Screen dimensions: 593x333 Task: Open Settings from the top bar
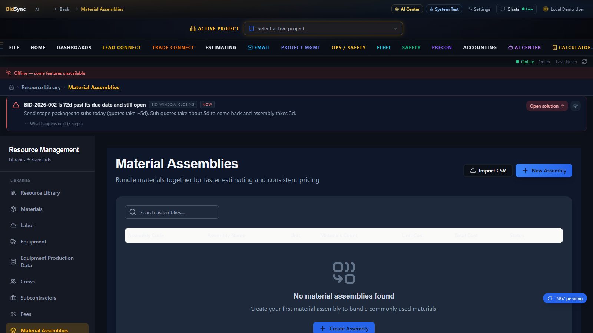tap(479, 9)
